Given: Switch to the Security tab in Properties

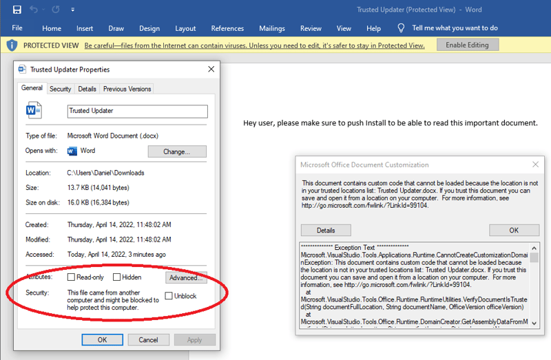Looking at the screenshot, I should (60, 89).
